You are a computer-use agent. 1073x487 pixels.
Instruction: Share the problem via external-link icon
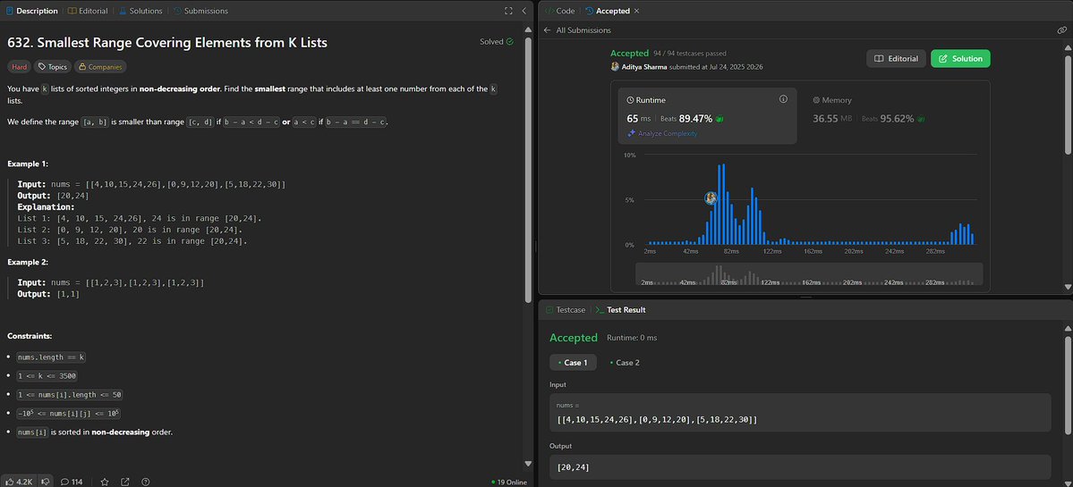[x=125, y=482]
